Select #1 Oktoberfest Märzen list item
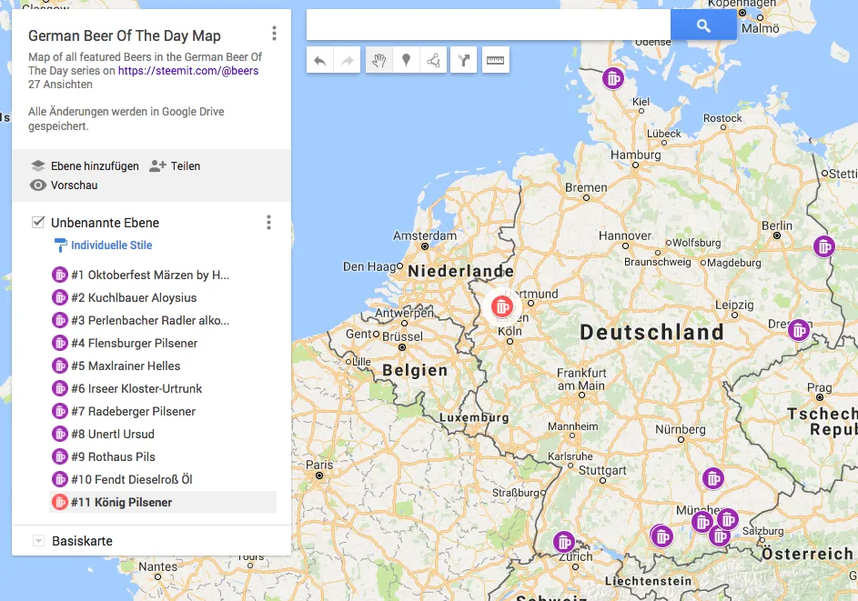Image resolution: width=858 pixels, height=601 pixels. click(163, 275)
